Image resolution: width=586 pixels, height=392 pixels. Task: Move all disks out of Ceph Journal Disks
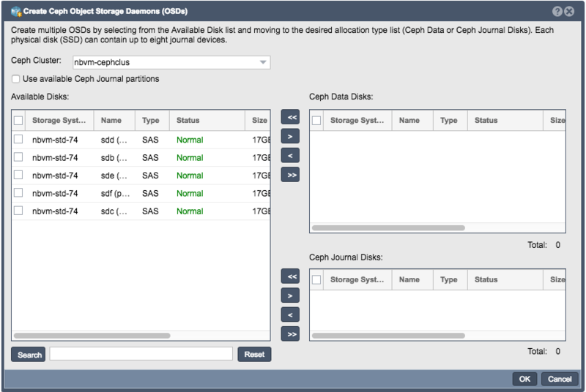290,276
